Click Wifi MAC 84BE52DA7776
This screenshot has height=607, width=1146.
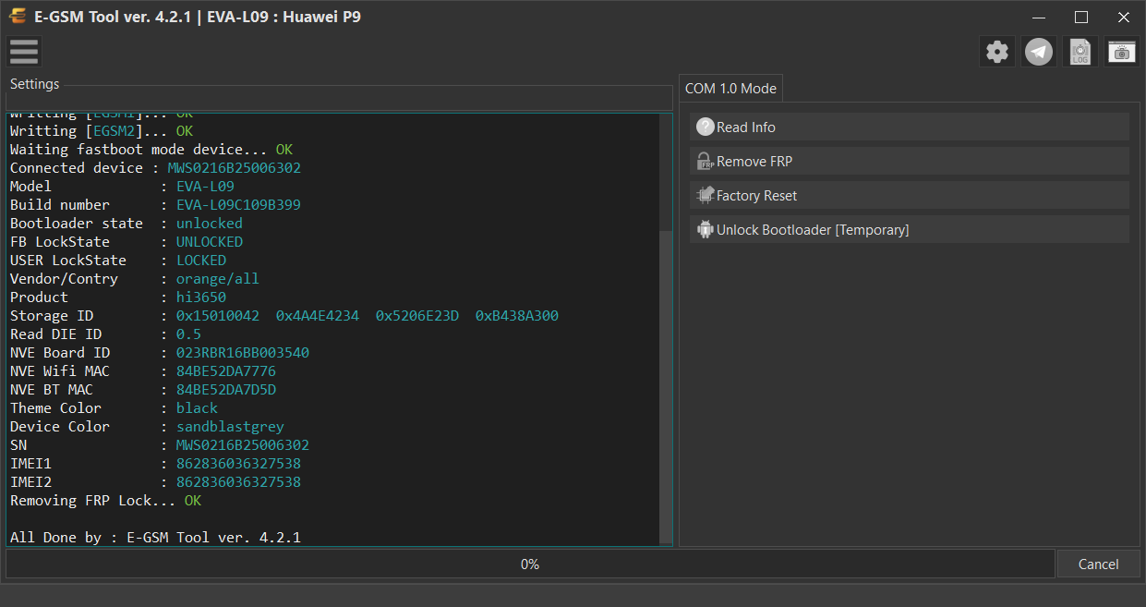226,370
